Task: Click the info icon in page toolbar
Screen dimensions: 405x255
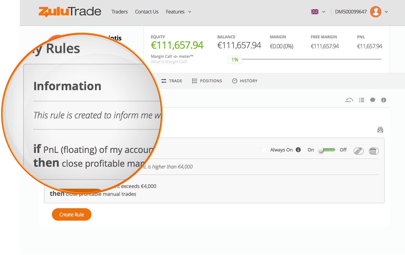Action: coord(383,100)
